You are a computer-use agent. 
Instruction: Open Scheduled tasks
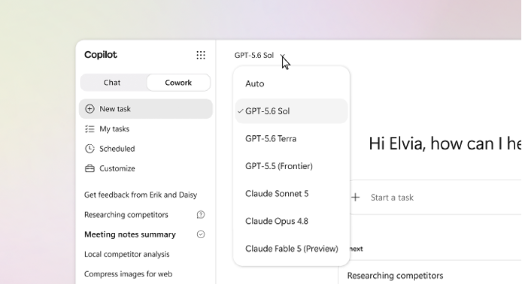coord(146,149)
